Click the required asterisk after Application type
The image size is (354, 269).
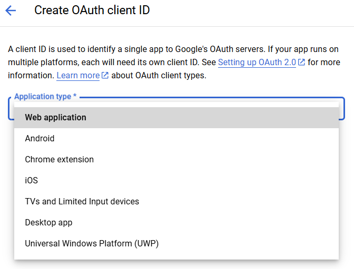75,97
